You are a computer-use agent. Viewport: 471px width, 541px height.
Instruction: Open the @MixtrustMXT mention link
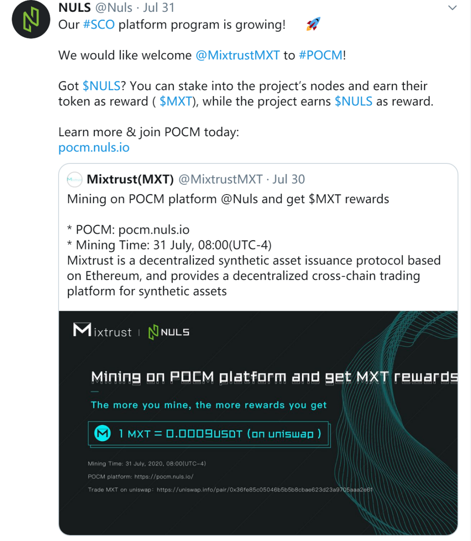(x=238, y=55)
